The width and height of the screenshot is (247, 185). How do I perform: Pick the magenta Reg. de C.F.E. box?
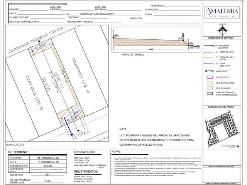(x=210, y=77)
